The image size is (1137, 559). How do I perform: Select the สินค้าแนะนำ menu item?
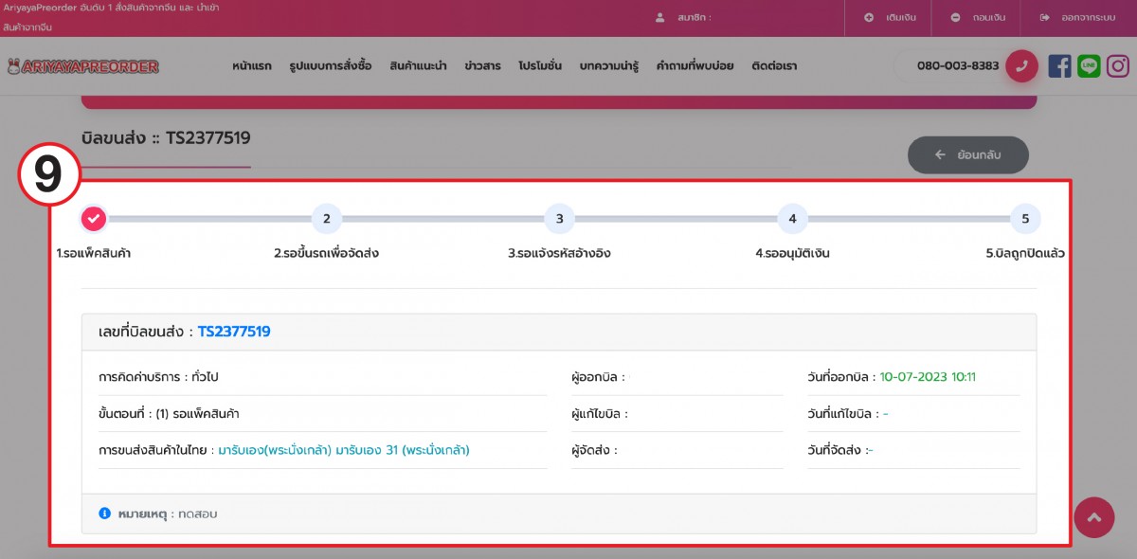pos(418,66)
